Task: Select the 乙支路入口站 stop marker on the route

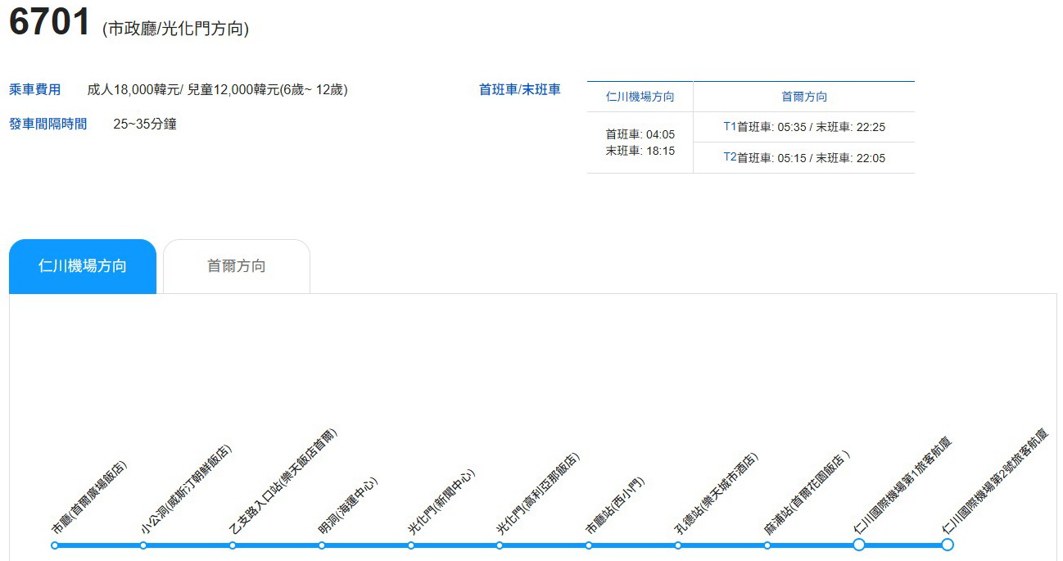Action: point(233,545)
